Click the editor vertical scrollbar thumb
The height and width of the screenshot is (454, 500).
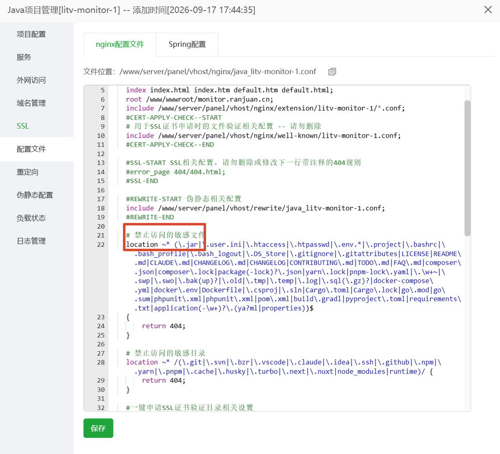pyautogui.click(x=467, y=168)
